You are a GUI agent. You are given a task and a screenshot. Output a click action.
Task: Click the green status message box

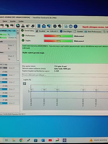pos(65,54)
